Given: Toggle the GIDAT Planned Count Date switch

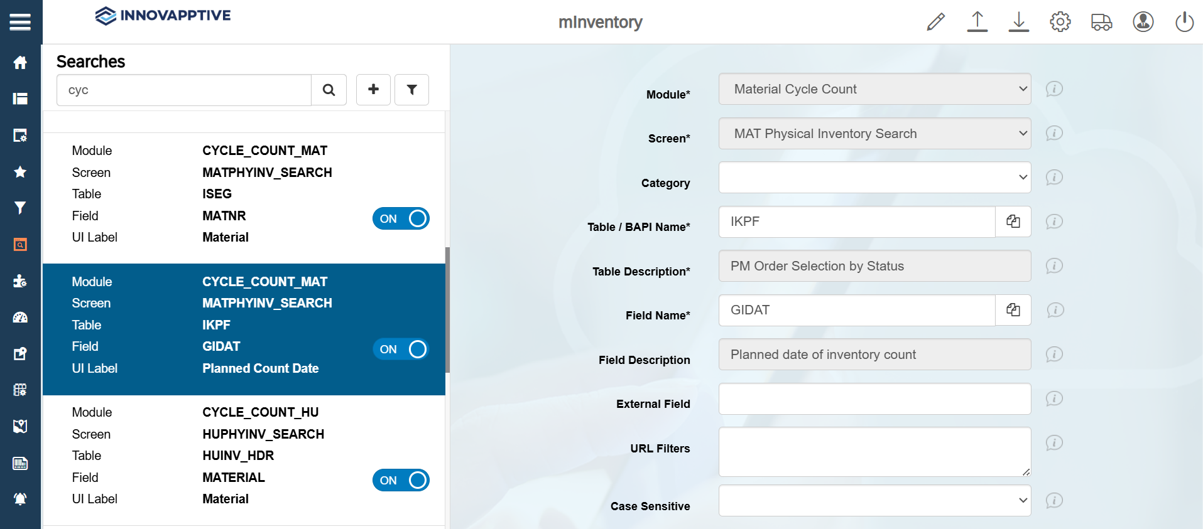Looking at the screenshot, I should 401,349.
